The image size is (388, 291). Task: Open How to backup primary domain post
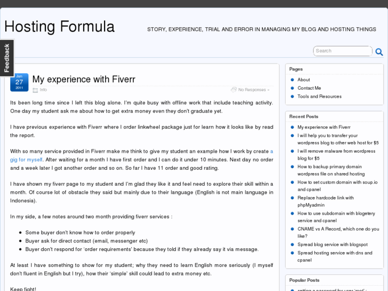(331, 170)
